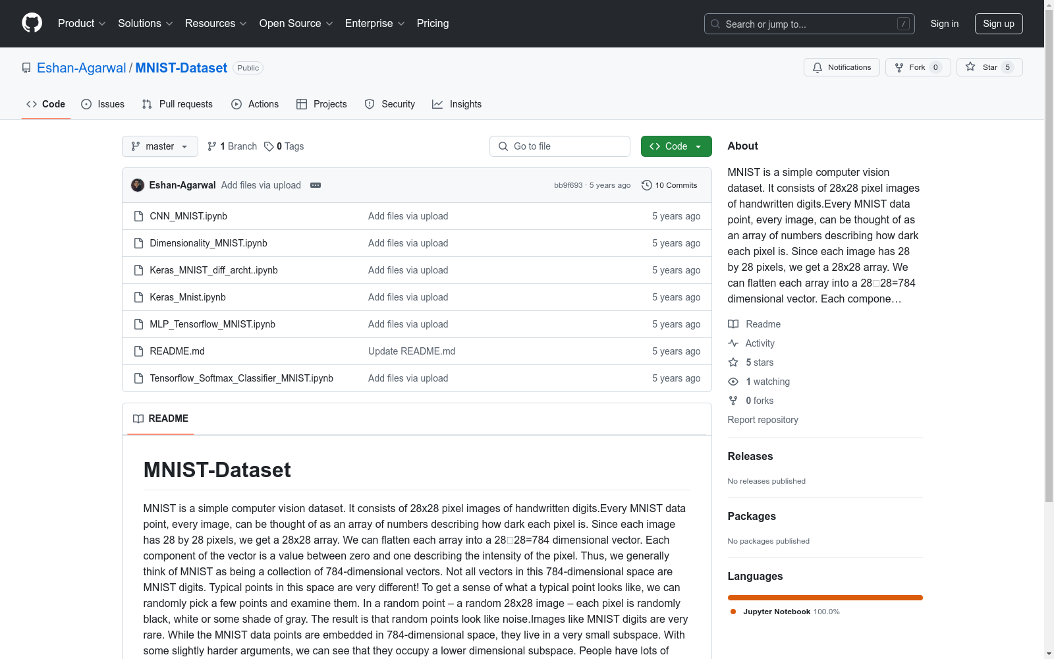
Task: Click the Sign in link
Action: (945, 24)
